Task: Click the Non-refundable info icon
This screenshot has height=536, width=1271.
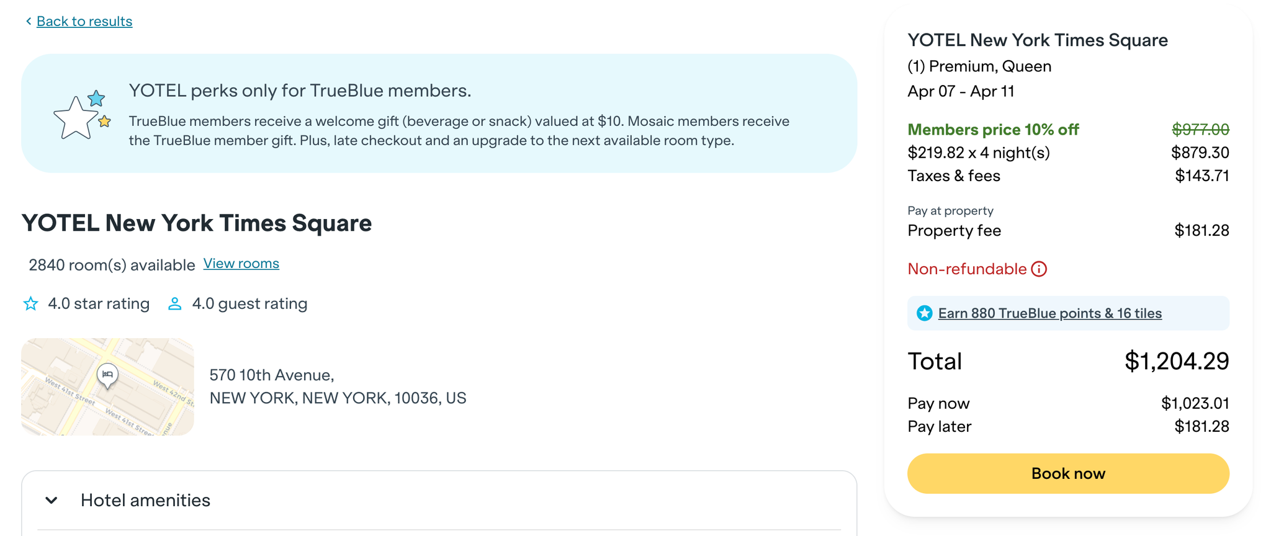Action: pyautogui.click(x=1039, y=269)
